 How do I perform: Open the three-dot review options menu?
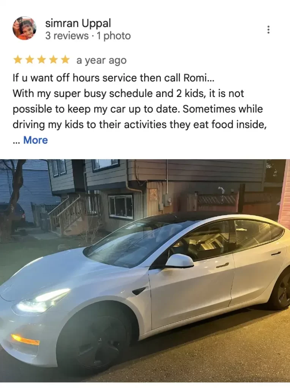coord(268,30)
